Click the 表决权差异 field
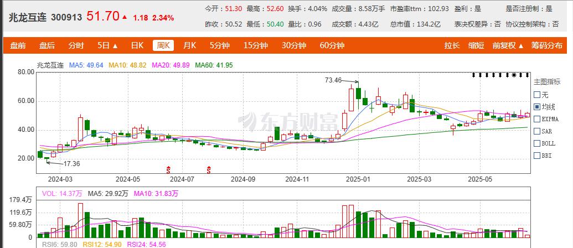 pyautogui.click(x=478, y=24)
